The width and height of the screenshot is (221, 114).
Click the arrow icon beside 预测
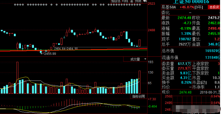point(145,1)
